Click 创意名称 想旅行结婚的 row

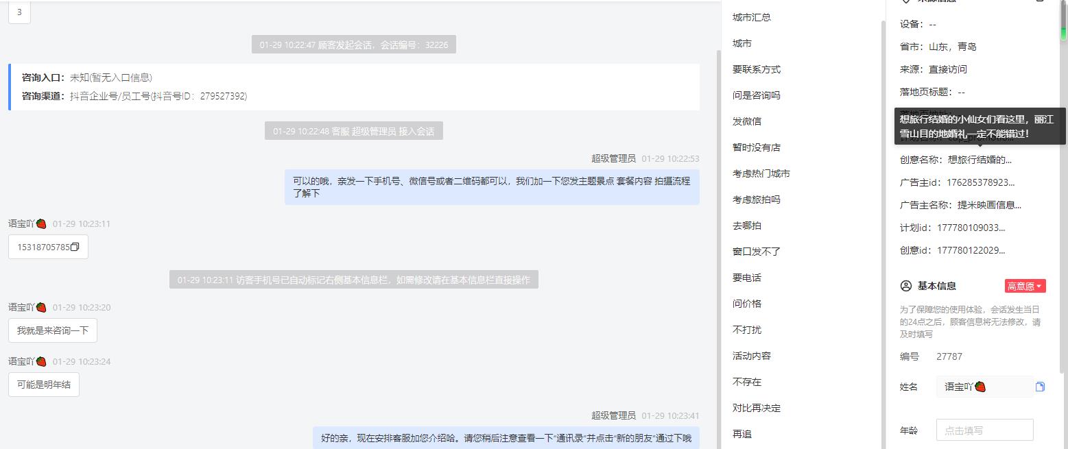[x=956, y=160]
